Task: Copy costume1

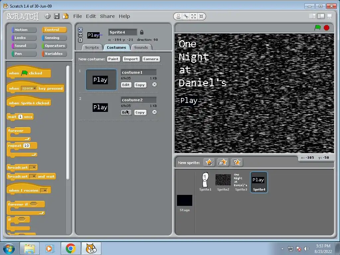Action: [140, 85]
